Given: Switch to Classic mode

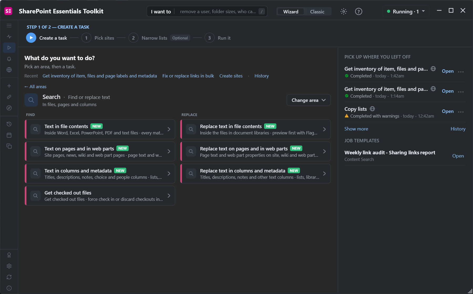Looking at the screenshot, I should click(x=317, y=12).
